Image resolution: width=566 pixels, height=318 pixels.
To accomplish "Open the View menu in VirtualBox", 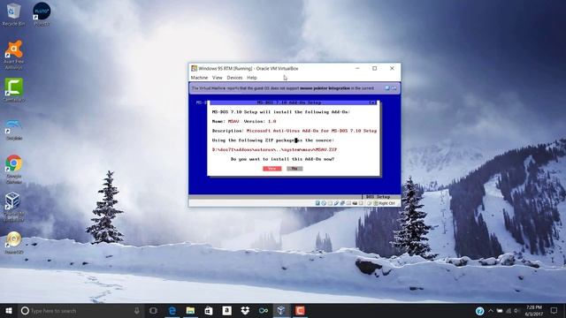I will [218, 78].
